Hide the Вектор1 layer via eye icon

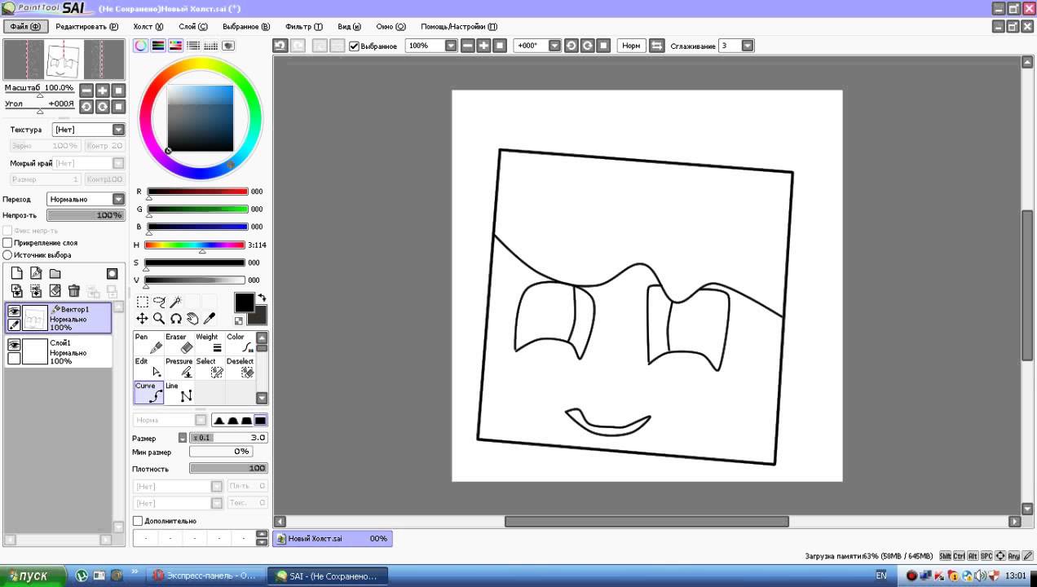click(14, 311)
